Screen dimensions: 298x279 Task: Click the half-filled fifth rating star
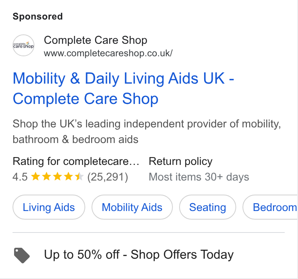[x=79, y=177]
